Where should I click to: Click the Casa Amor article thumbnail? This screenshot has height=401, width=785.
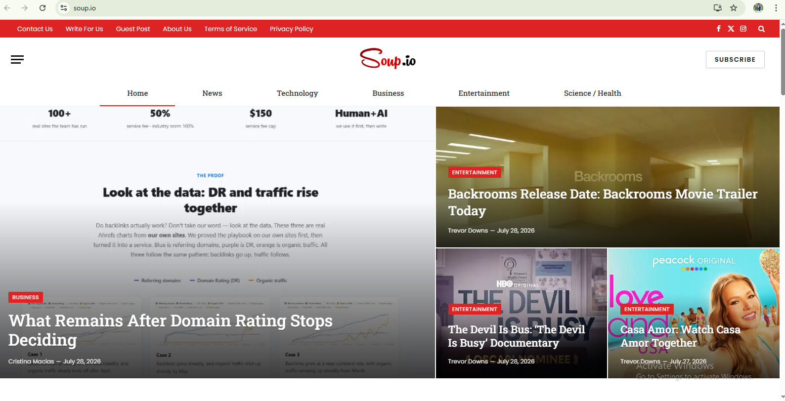point(694,313)
